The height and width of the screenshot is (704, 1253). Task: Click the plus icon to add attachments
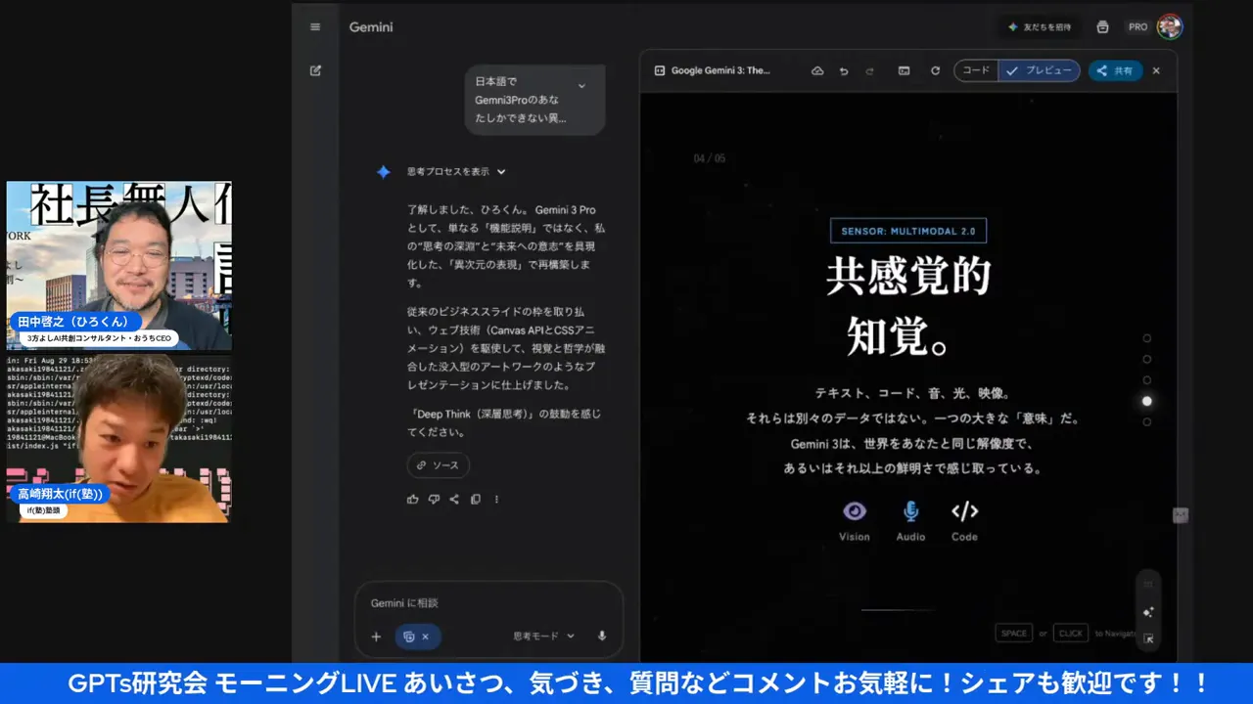376,637
